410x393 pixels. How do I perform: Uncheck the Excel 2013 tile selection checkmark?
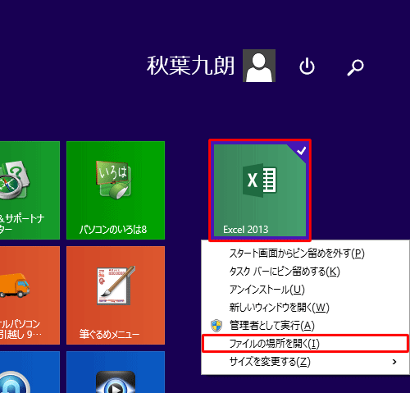[301, 151]
